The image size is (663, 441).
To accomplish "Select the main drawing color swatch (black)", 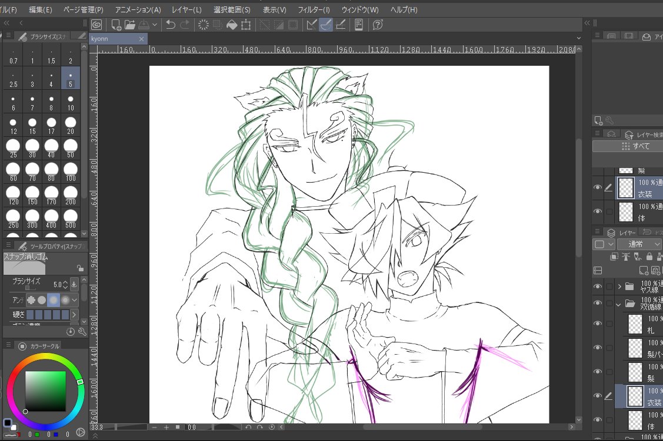I will (7, 422).
